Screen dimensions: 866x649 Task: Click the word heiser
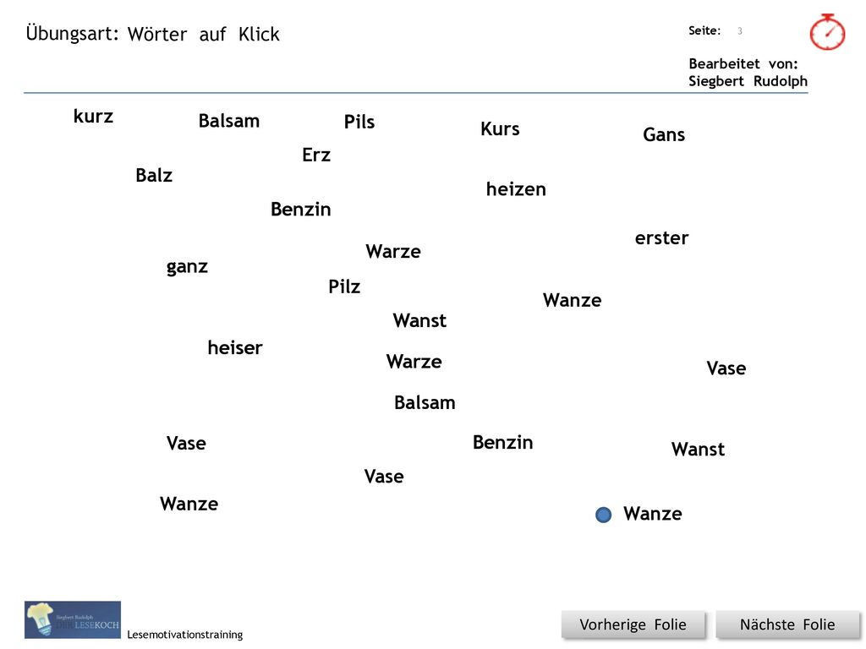(235, 347)
